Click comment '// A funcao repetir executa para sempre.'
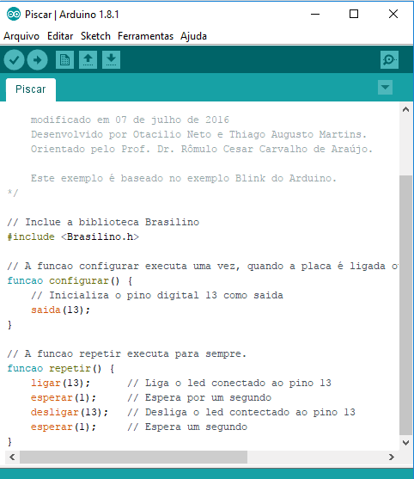Viewport: 414px width, 479px height. (127, 354)
